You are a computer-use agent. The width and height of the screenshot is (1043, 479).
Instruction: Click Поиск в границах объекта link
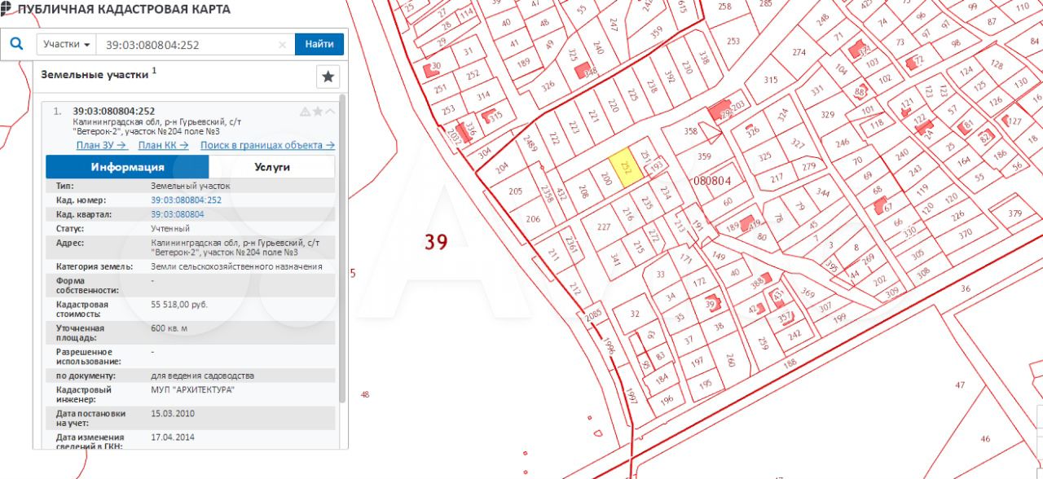[x=267, y=145]
